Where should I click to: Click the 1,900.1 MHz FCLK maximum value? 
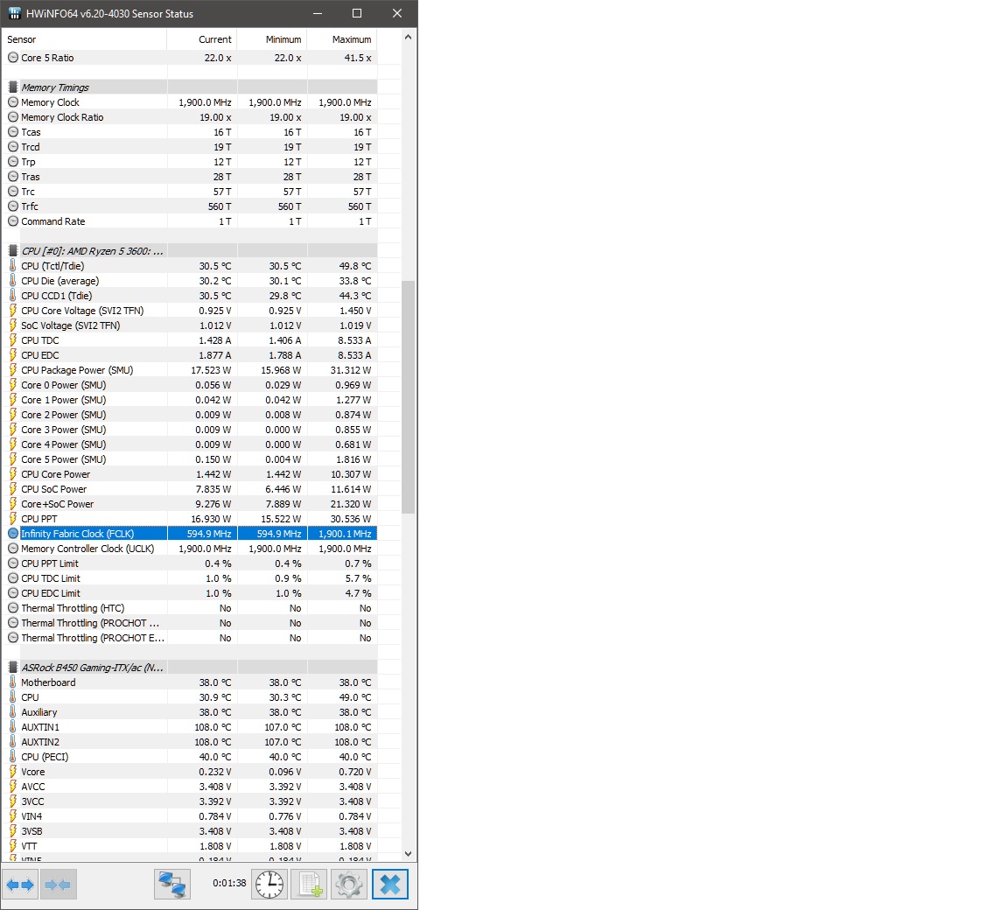click(x=345, y=534)
